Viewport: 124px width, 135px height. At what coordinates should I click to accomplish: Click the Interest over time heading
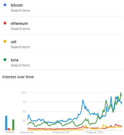click(x=18, y=77)
